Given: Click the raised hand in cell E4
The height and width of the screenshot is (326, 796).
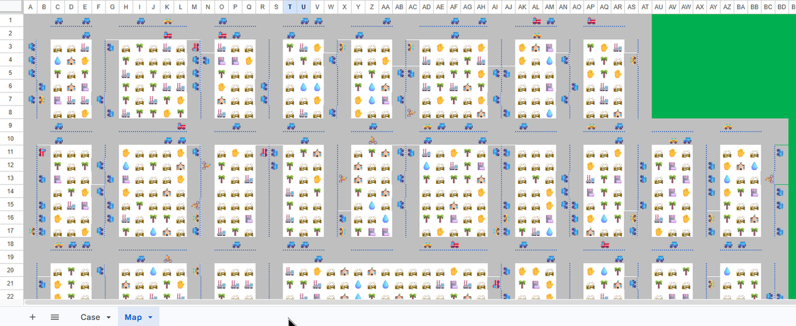Looking at the screenshot, I should [85, 60].
